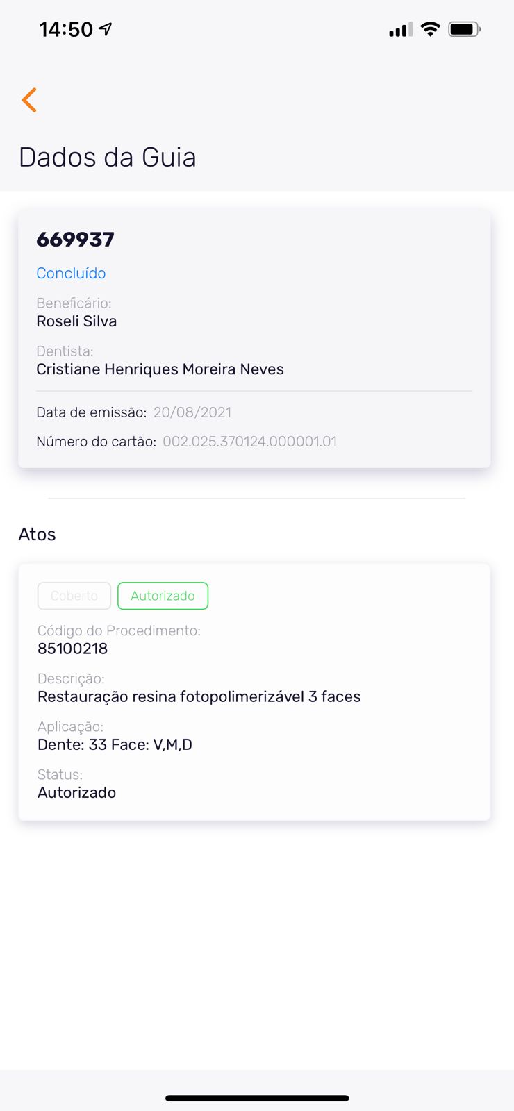The image size is (514, 1111).
Task: Tap the cellular signal bars
Action: pos(400,30)
